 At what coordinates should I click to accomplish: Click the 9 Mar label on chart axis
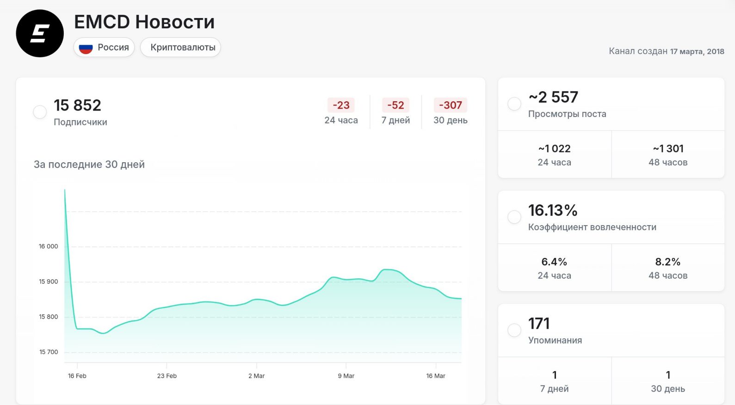[346, 376]
